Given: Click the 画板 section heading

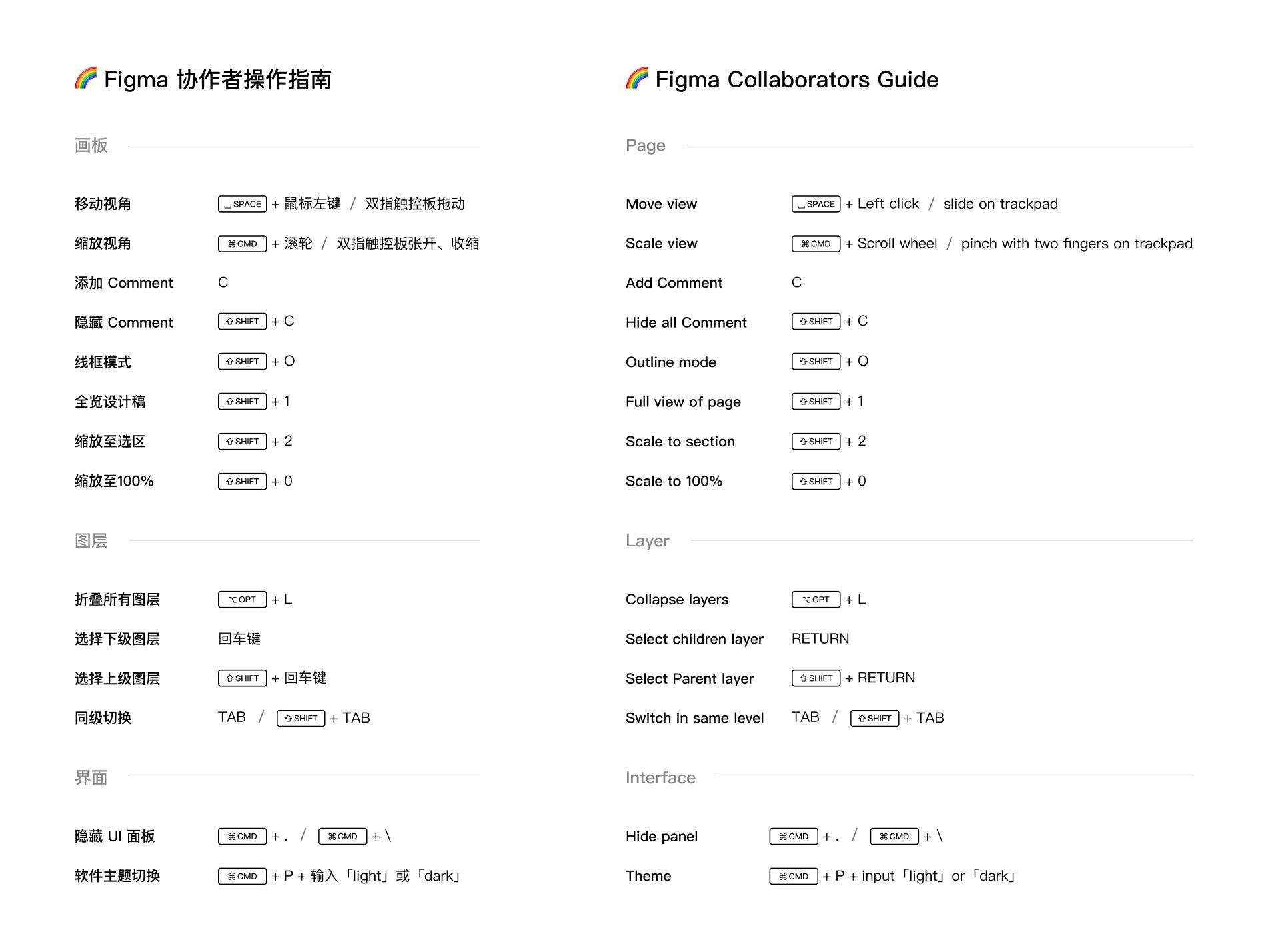Looking at the screenshot, I should [x=91, y=145].
